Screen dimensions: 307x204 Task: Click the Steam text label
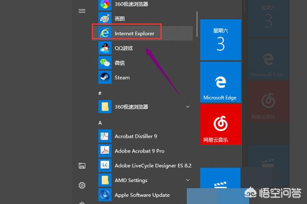122,78
